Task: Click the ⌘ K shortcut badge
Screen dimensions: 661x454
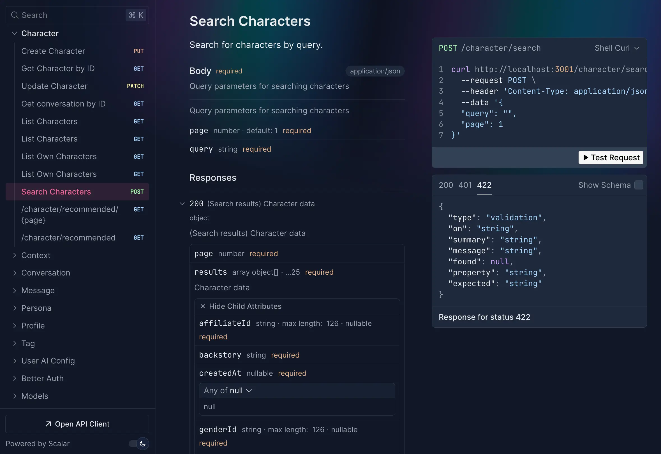Action: [x=136, y=15]
